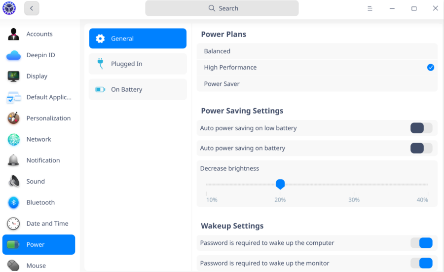Turn off password to wake up monitor

421,263
